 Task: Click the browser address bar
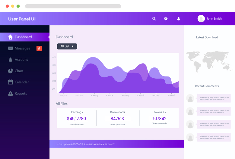pyautogui.click(x=73, y=6)
